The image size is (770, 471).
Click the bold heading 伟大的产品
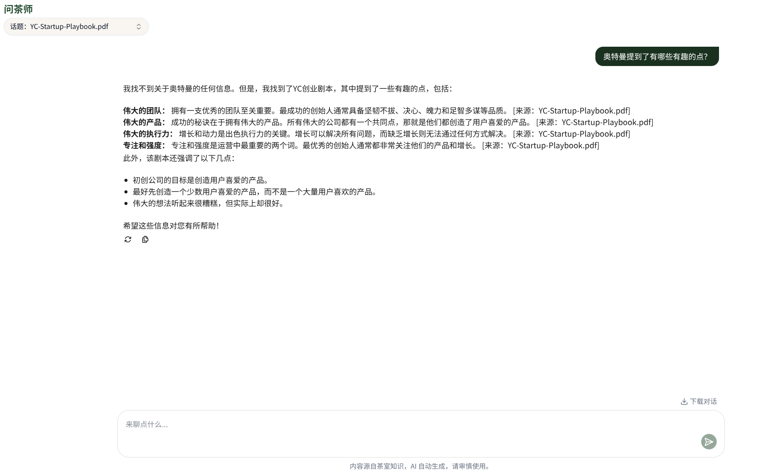(x=144, y=122)
